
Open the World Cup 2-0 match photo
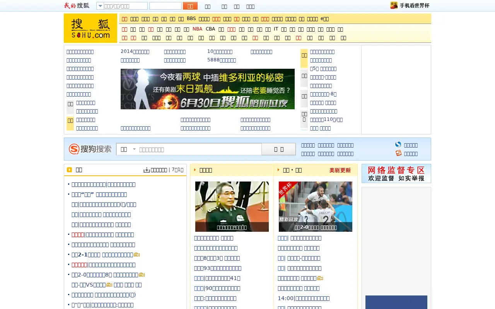[316, 207]
